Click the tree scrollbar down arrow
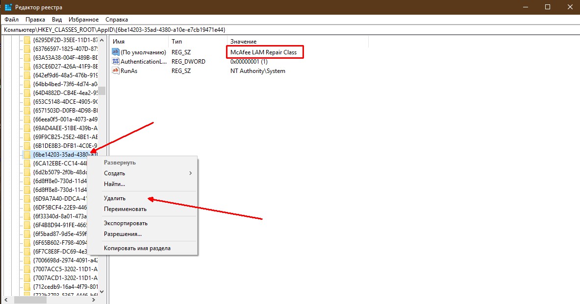Viewport: 580px width, 304px height. coord(101,291)
